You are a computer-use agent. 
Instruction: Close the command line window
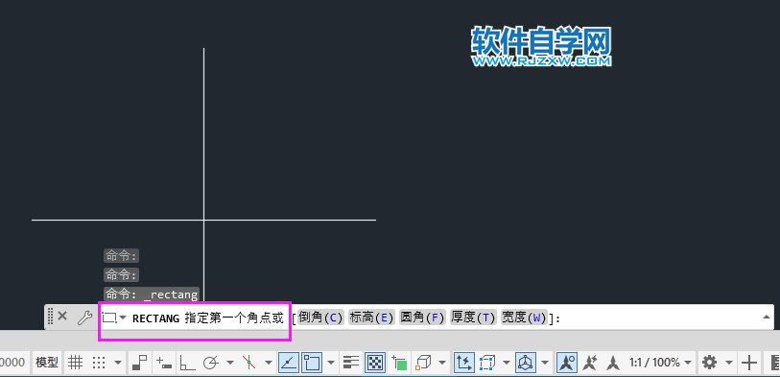tap(62, 316)
